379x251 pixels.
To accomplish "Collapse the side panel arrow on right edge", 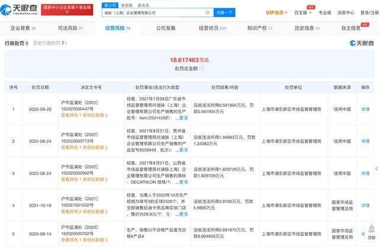I will pyautogui.click(x=377, y=168).
